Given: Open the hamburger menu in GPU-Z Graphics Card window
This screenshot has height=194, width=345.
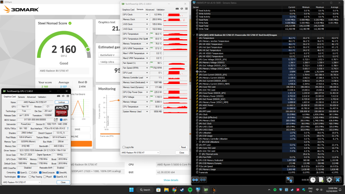Looking at the screenshot, I should 68,96.
